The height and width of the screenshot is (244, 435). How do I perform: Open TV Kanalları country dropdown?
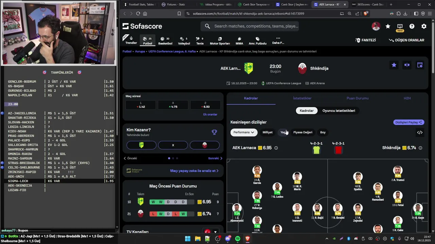click(211, 232)
